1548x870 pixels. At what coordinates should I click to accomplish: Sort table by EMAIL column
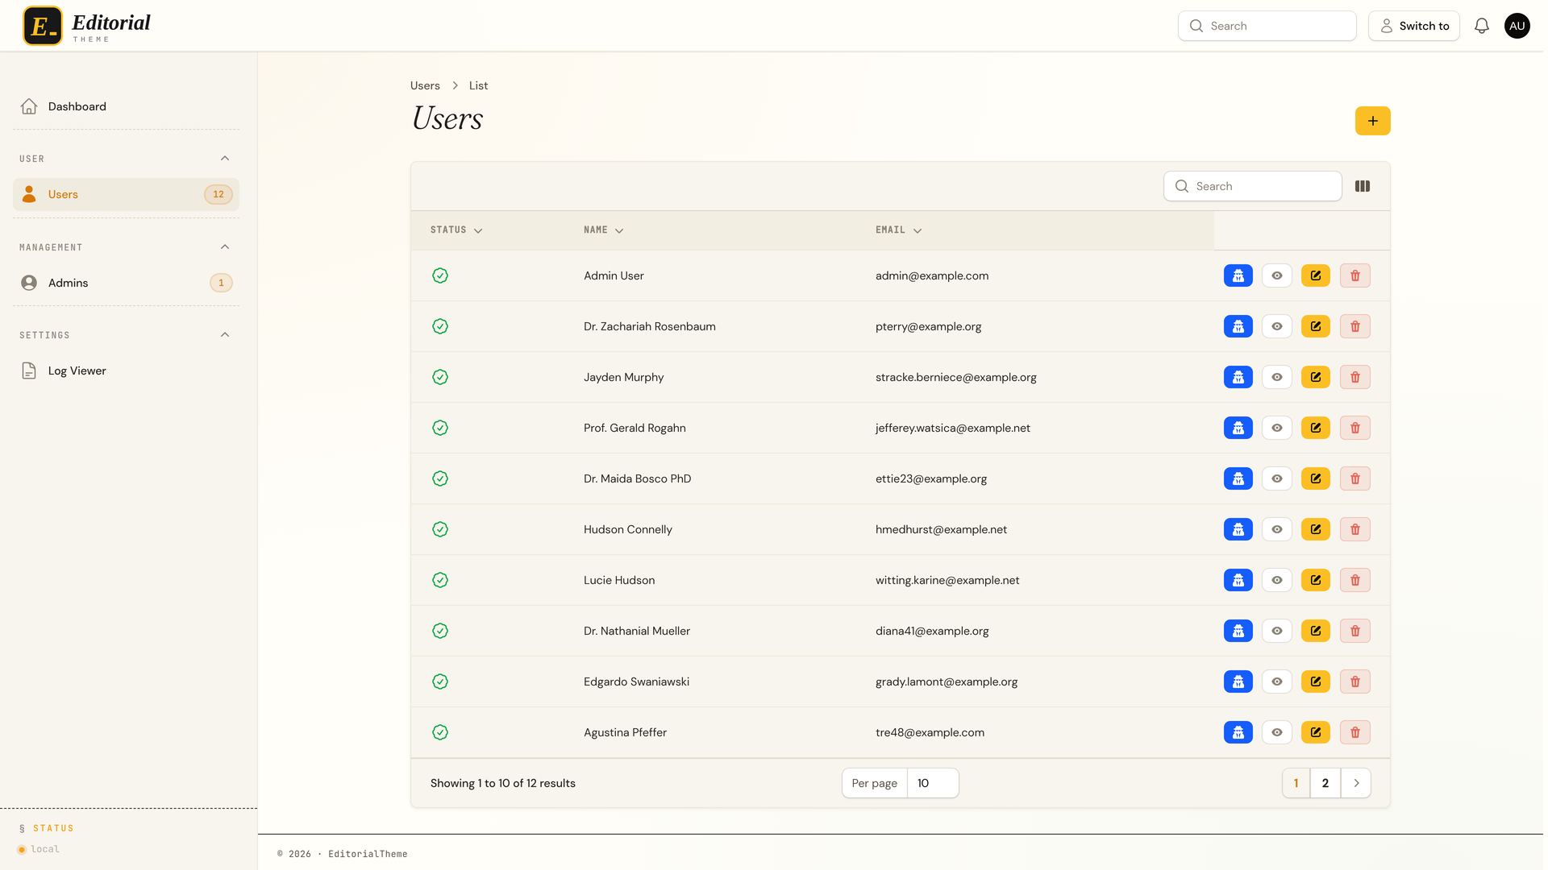pos(898,230)
